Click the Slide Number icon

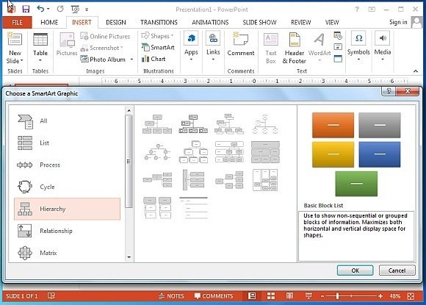(x=338, y=47)
